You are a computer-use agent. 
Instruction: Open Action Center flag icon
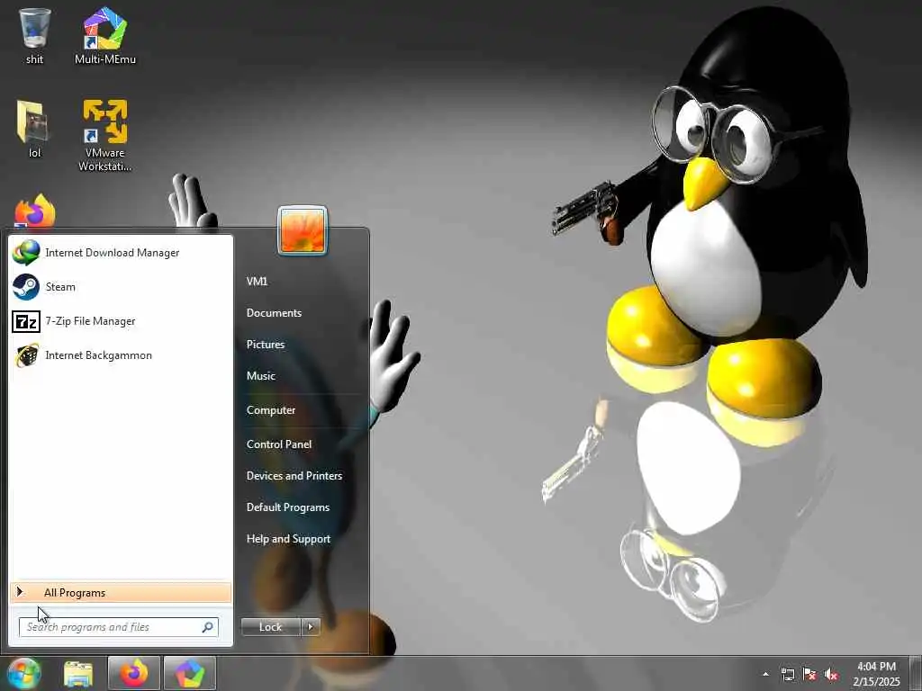click(809, 674)
